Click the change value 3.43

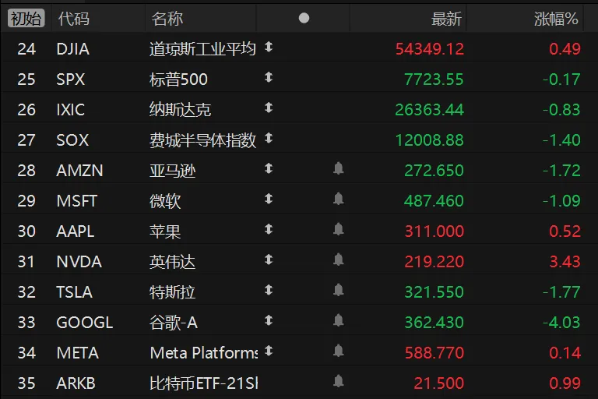click(x=565, y=262)
